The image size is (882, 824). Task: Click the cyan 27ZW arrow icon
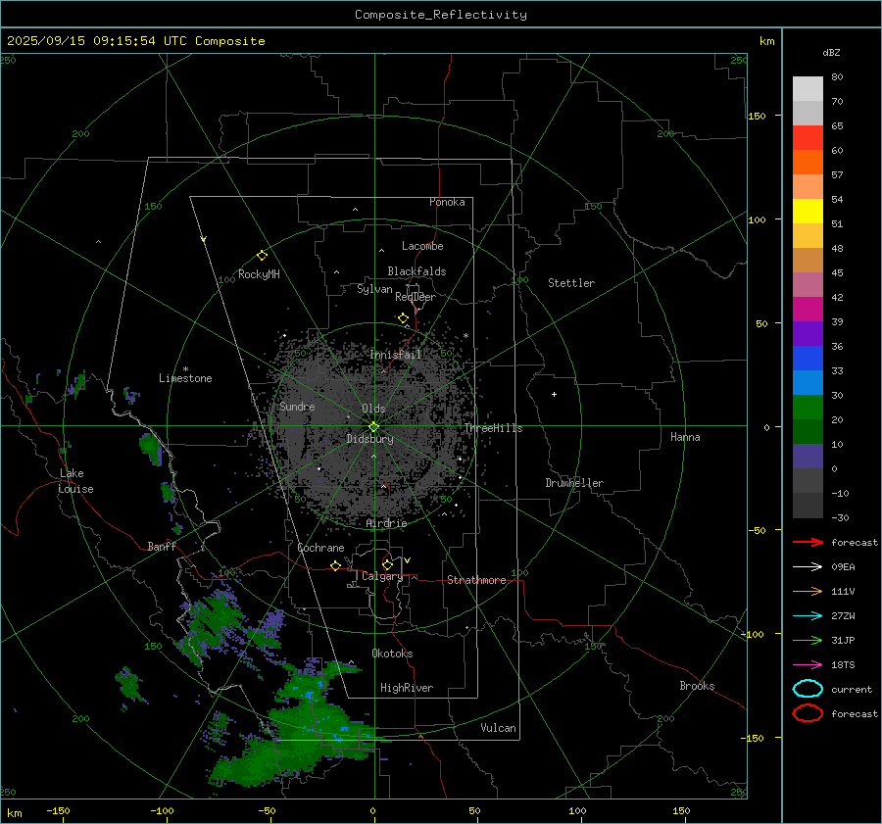coord(808,615)
